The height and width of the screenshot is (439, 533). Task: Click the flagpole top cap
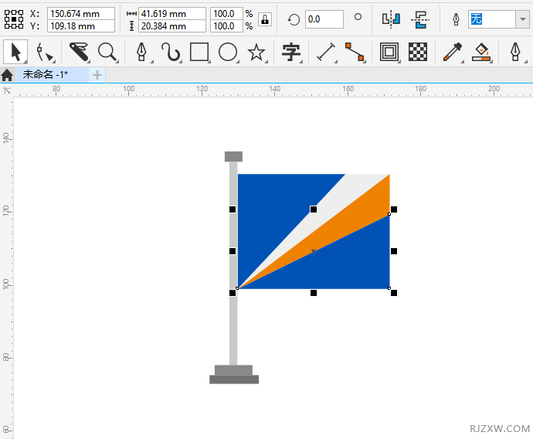(233, 156)
